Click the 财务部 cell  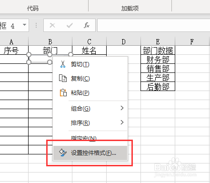coord(158,60)
